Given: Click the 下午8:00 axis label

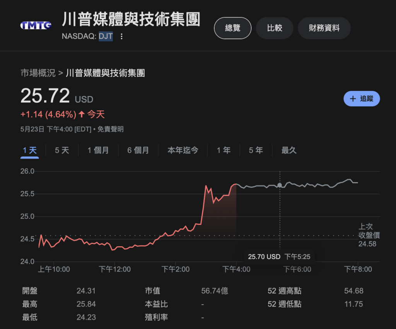Looking at the screenshot, I should (358, 269).
